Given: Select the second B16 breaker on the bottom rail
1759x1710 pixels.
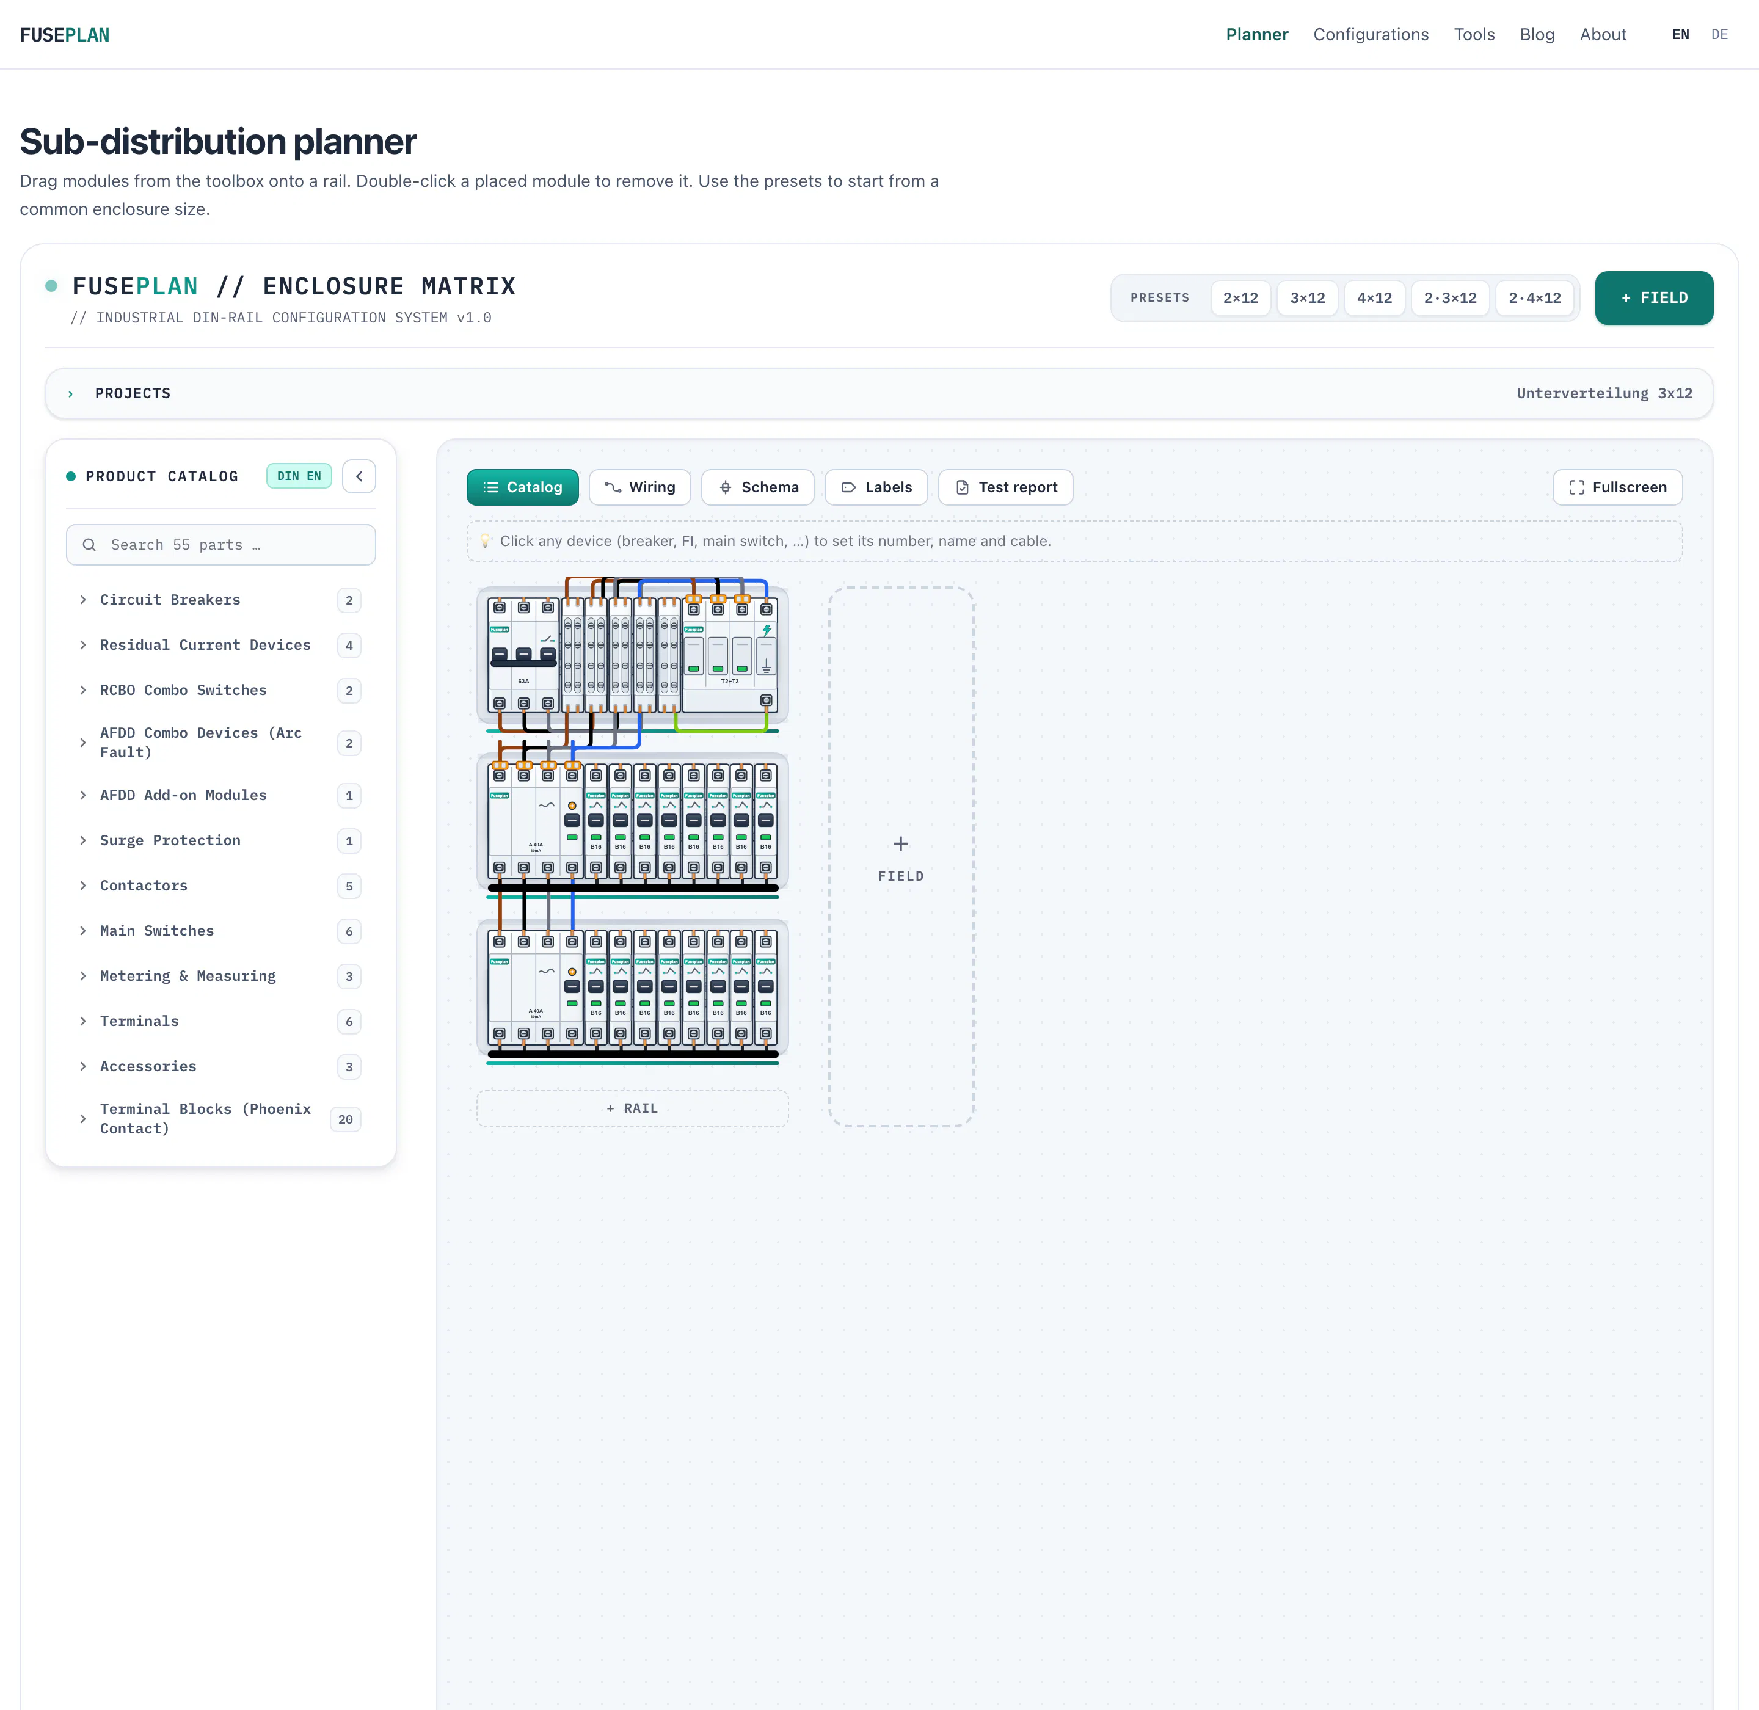Looking at the screenshot, I should [x=621, y=987].
